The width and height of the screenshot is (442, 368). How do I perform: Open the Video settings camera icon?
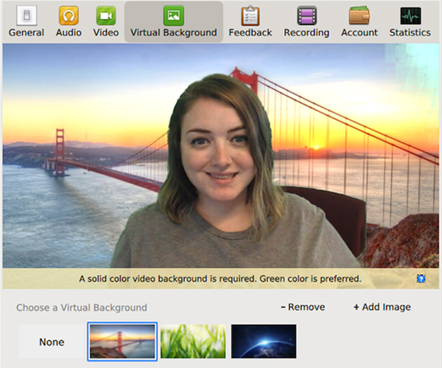(106, 15)
